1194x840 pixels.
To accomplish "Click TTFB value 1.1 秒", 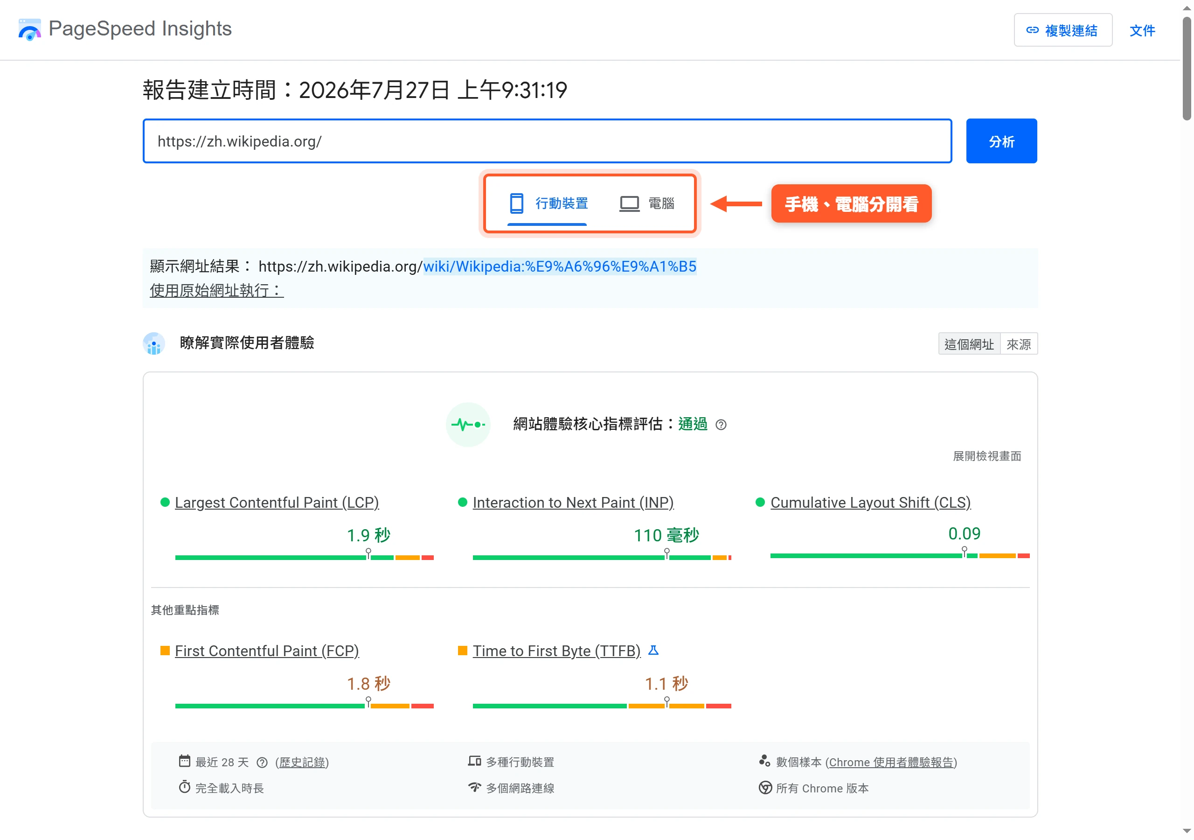I will (666, 683).
